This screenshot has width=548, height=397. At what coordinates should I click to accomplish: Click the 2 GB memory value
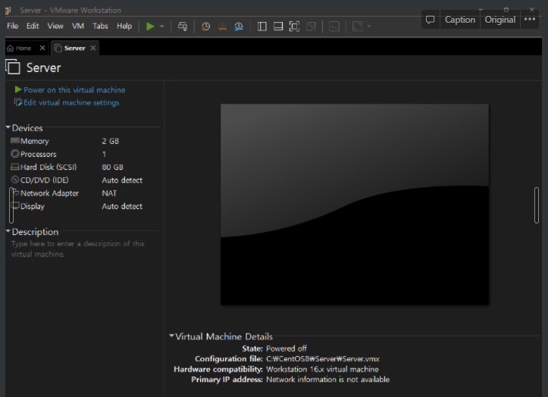111,141
